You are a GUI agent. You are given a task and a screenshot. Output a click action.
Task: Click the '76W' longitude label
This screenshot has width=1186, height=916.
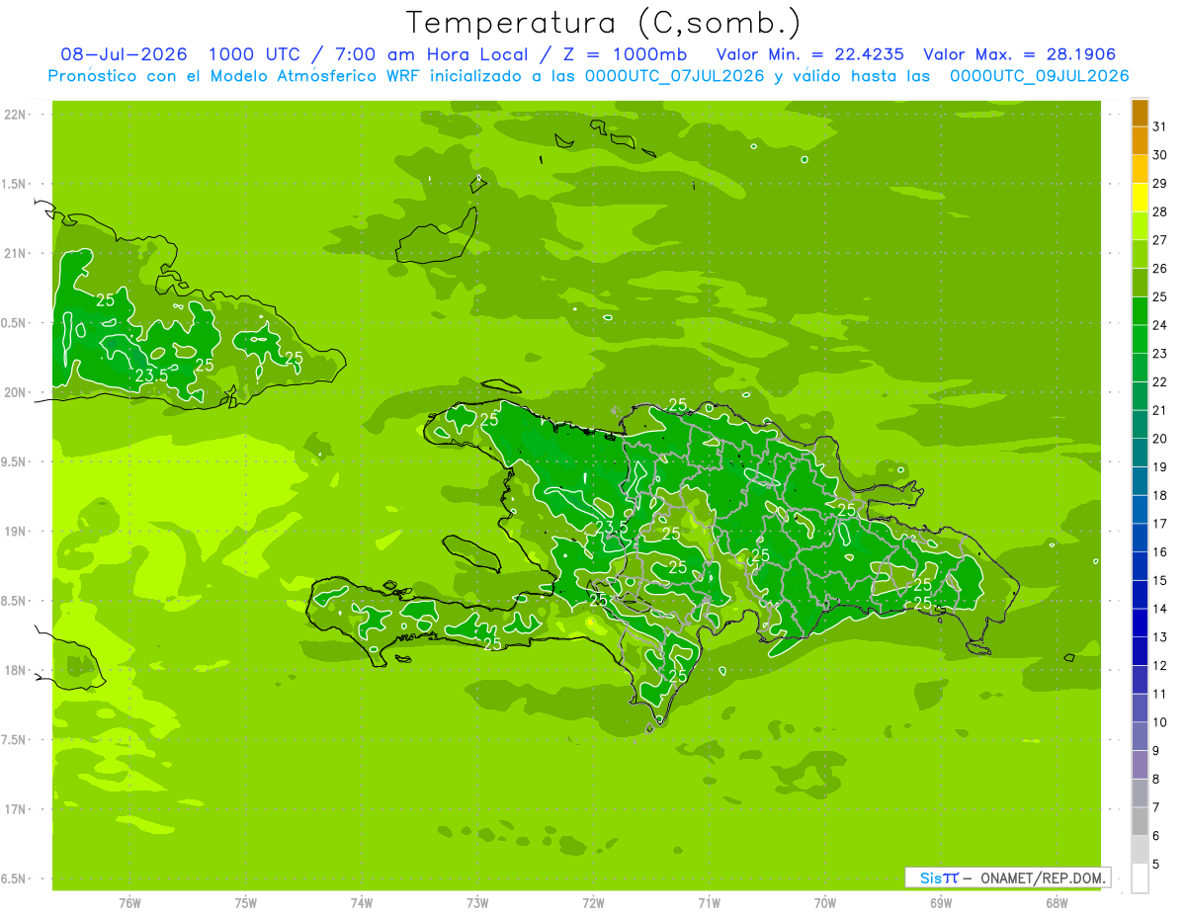pos(129,903)
